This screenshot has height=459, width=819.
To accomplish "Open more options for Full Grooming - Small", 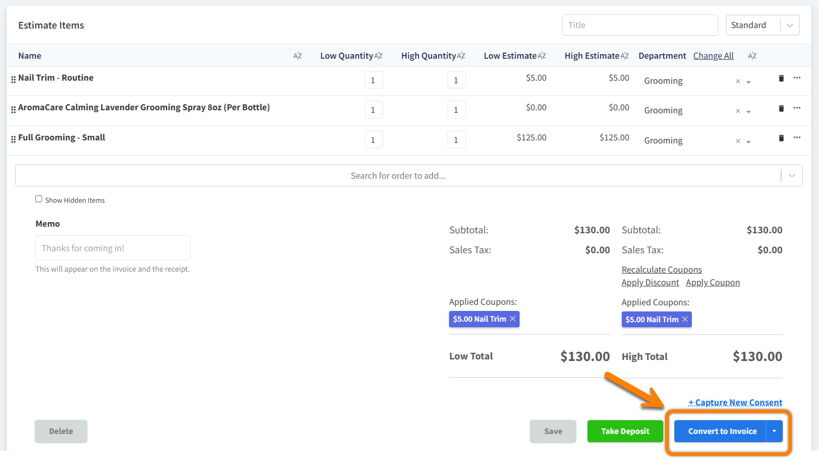I will (x=797, y=137).
